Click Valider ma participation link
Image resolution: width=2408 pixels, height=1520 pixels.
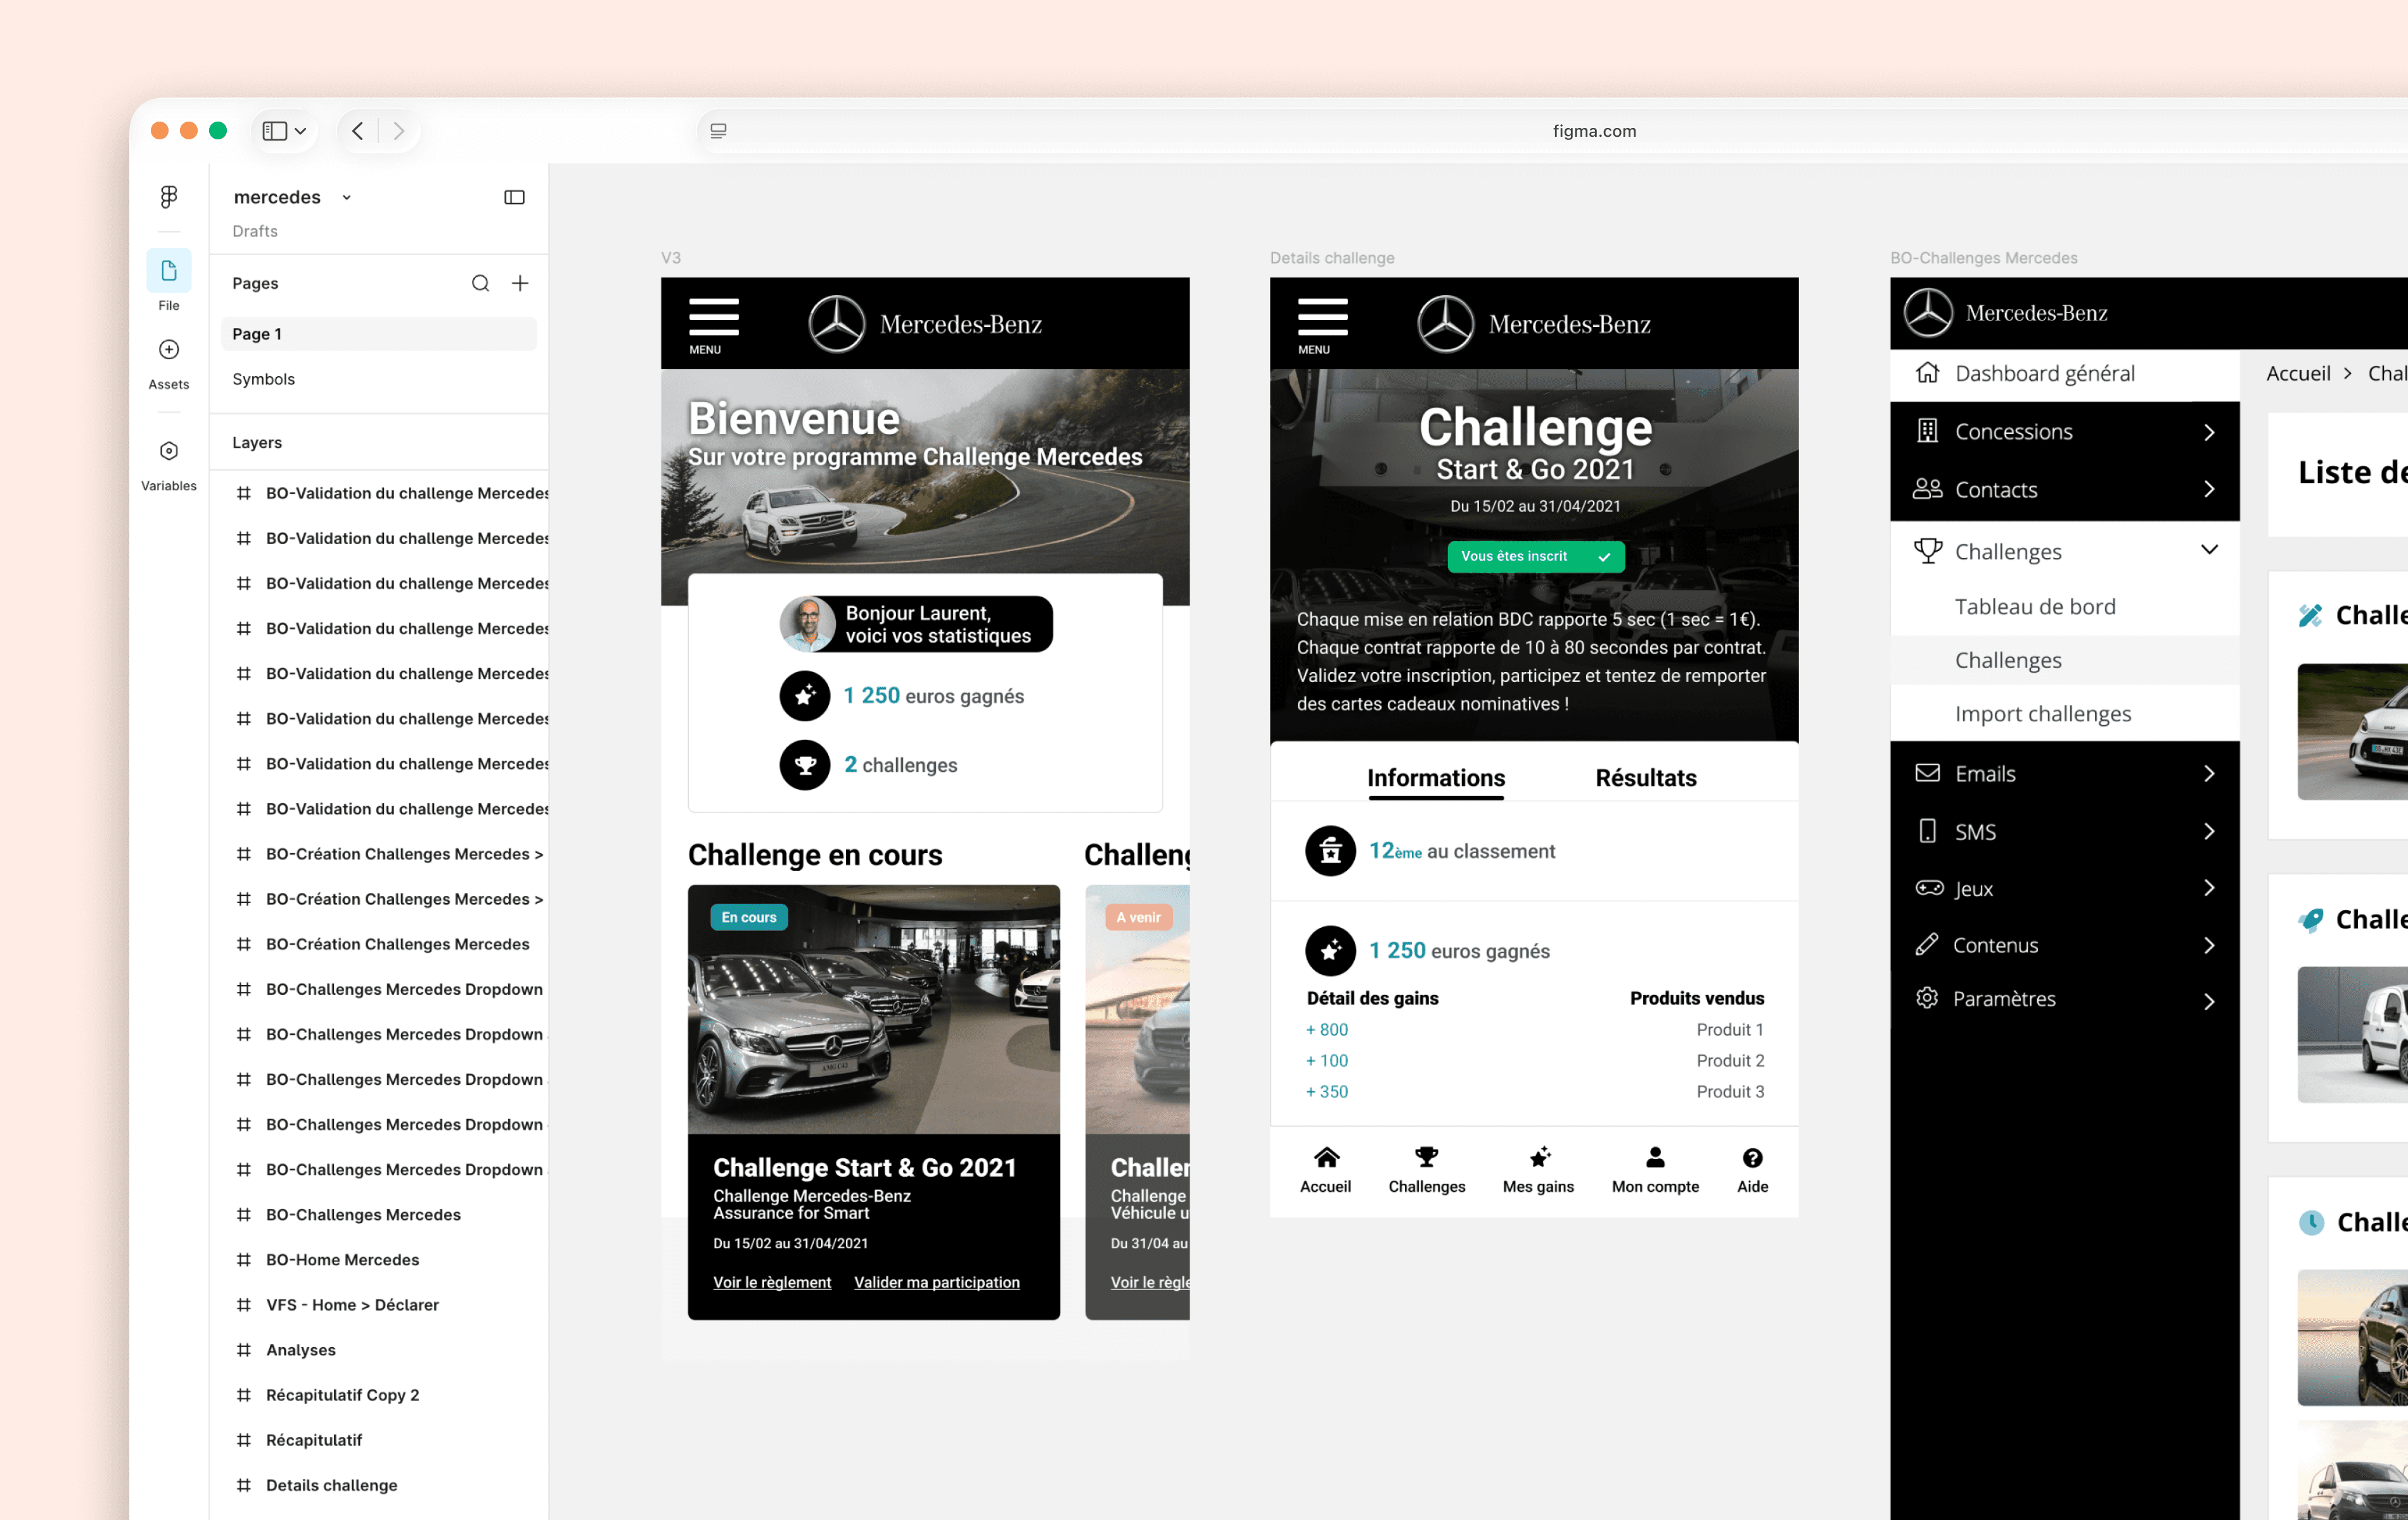point(937,1282)
